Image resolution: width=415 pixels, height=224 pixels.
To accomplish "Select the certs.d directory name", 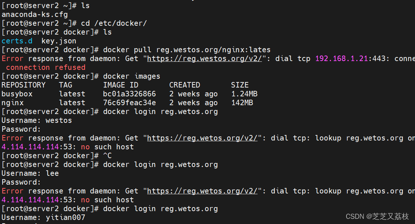I will 17,41.
